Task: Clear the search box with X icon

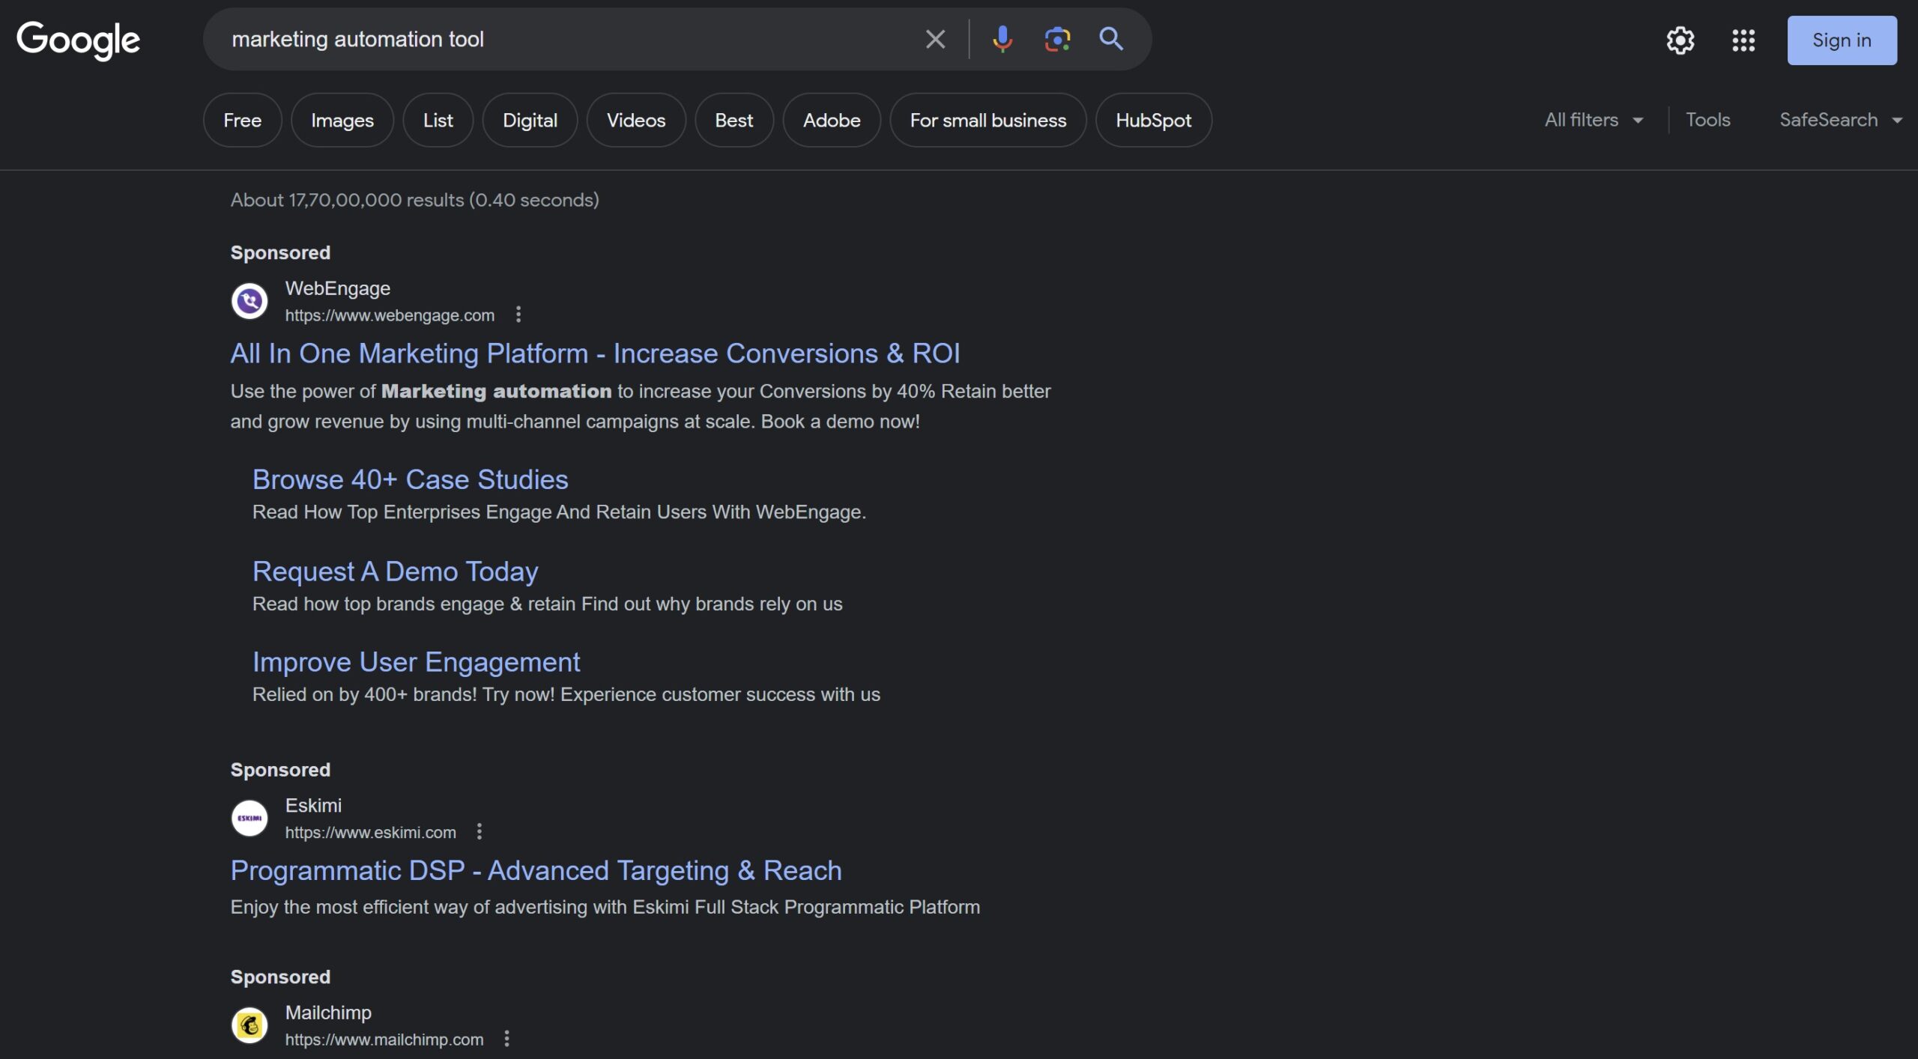Action: pos(935,39)
